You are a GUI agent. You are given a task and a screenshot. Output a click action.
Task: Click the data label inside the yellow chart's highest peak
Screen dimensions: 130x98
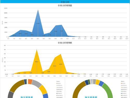click(37, 62)
